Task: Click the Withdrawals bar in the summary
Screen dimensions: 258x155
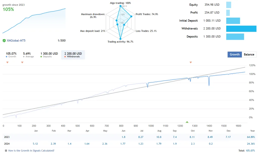Action: coord(241,29)
